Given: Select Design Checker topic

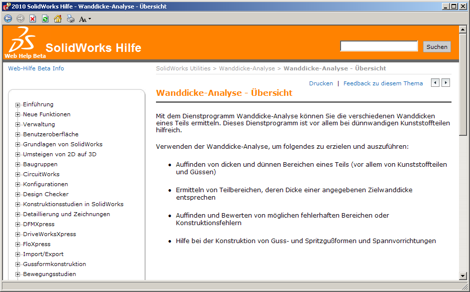Looking at the screenshot, I should pos(46,194).
